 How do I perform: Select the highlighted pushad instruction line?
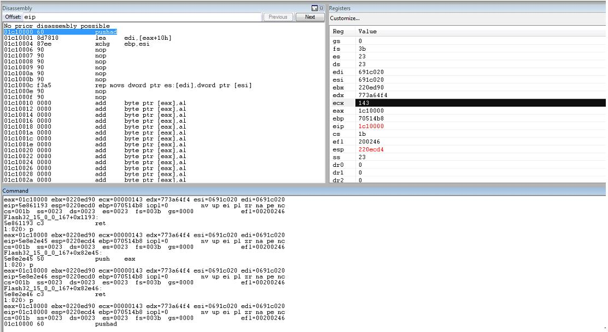pos(61,32)
